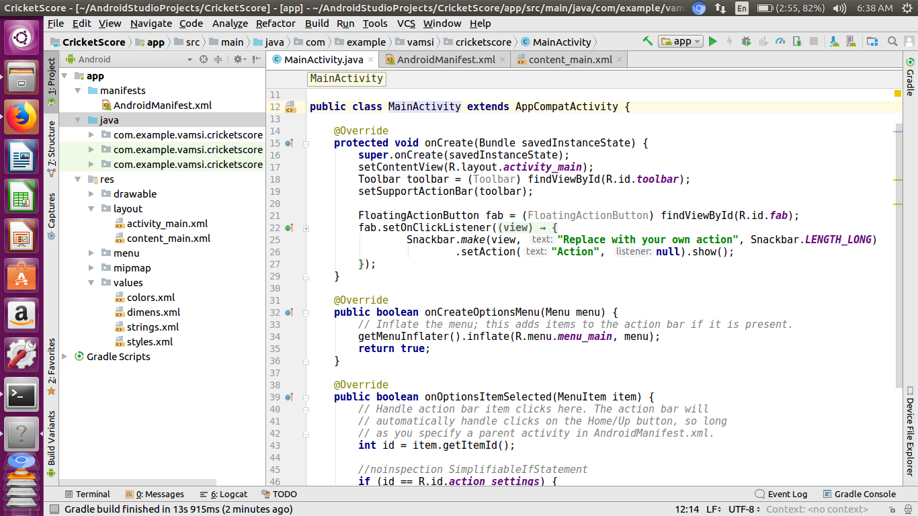Toggle the Build Variants tool window

(52, 443)
